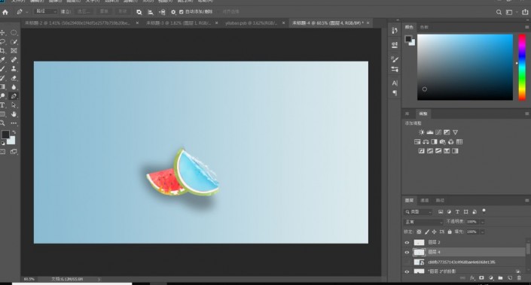Add a Levels adjustment icon
The height and width of the screenshot is (285, 531).
tap(430, 132)
